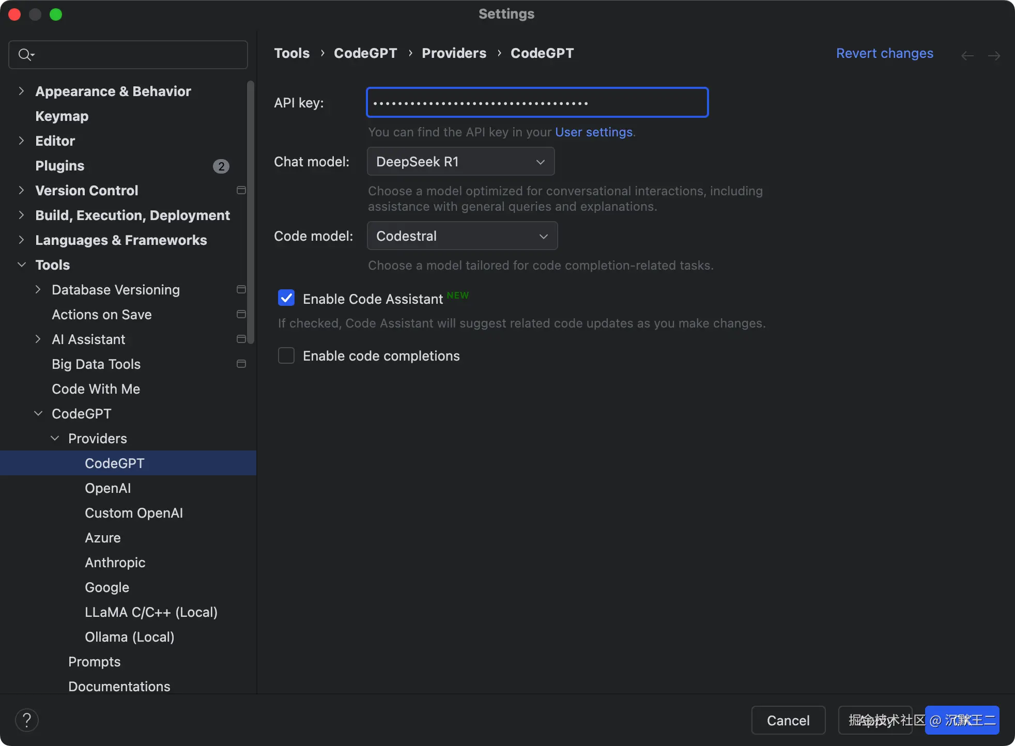Click the Plugins update count badge
Screen dimensions: 1015x746
pos(221,166)
